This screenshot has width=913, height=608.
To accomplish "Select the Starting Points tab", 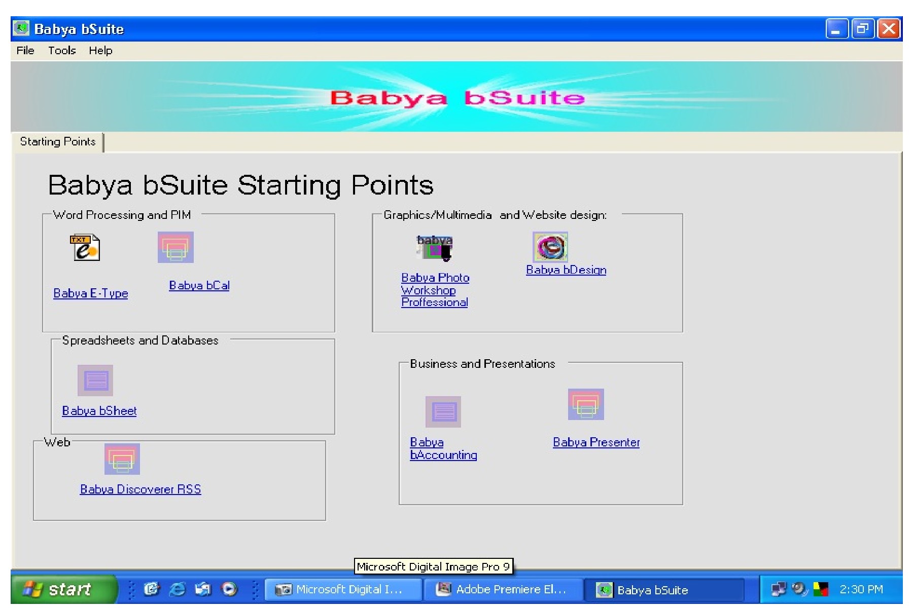I will point(58,142).
